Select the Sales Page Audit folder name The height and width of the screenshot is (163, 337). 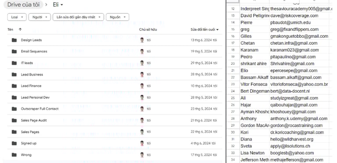tap(34, 120)
